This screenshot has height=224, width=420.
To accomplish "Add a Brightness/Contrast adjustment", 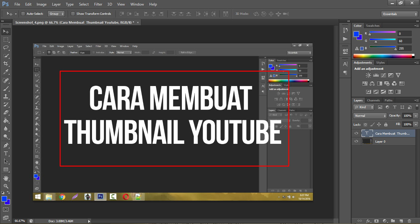I will coord(368,75).
